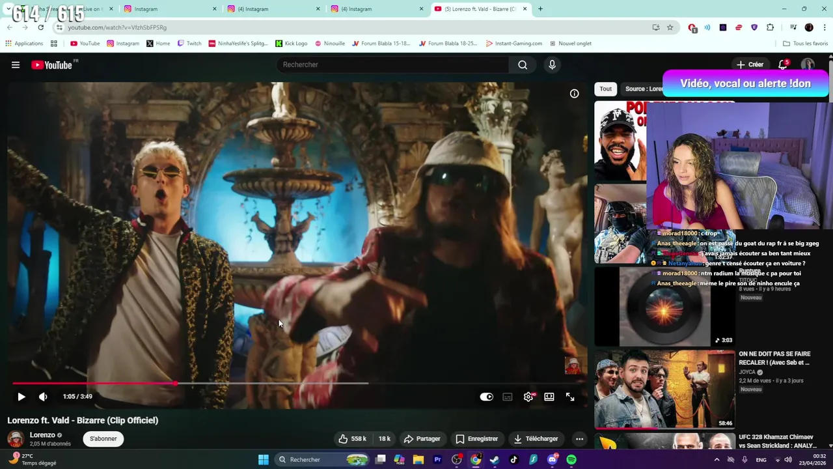Open the Forum Blabla 15-18 bookmark
This screenshot has width=833, height=469.
pos(381,44)
